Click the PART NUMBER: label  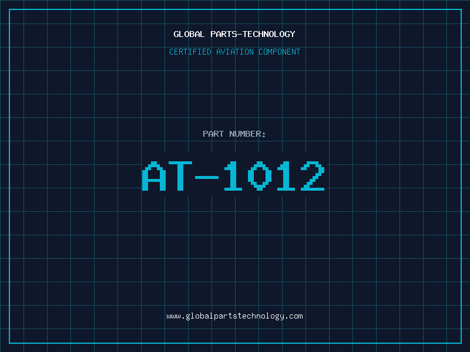[x=234, y=134]
